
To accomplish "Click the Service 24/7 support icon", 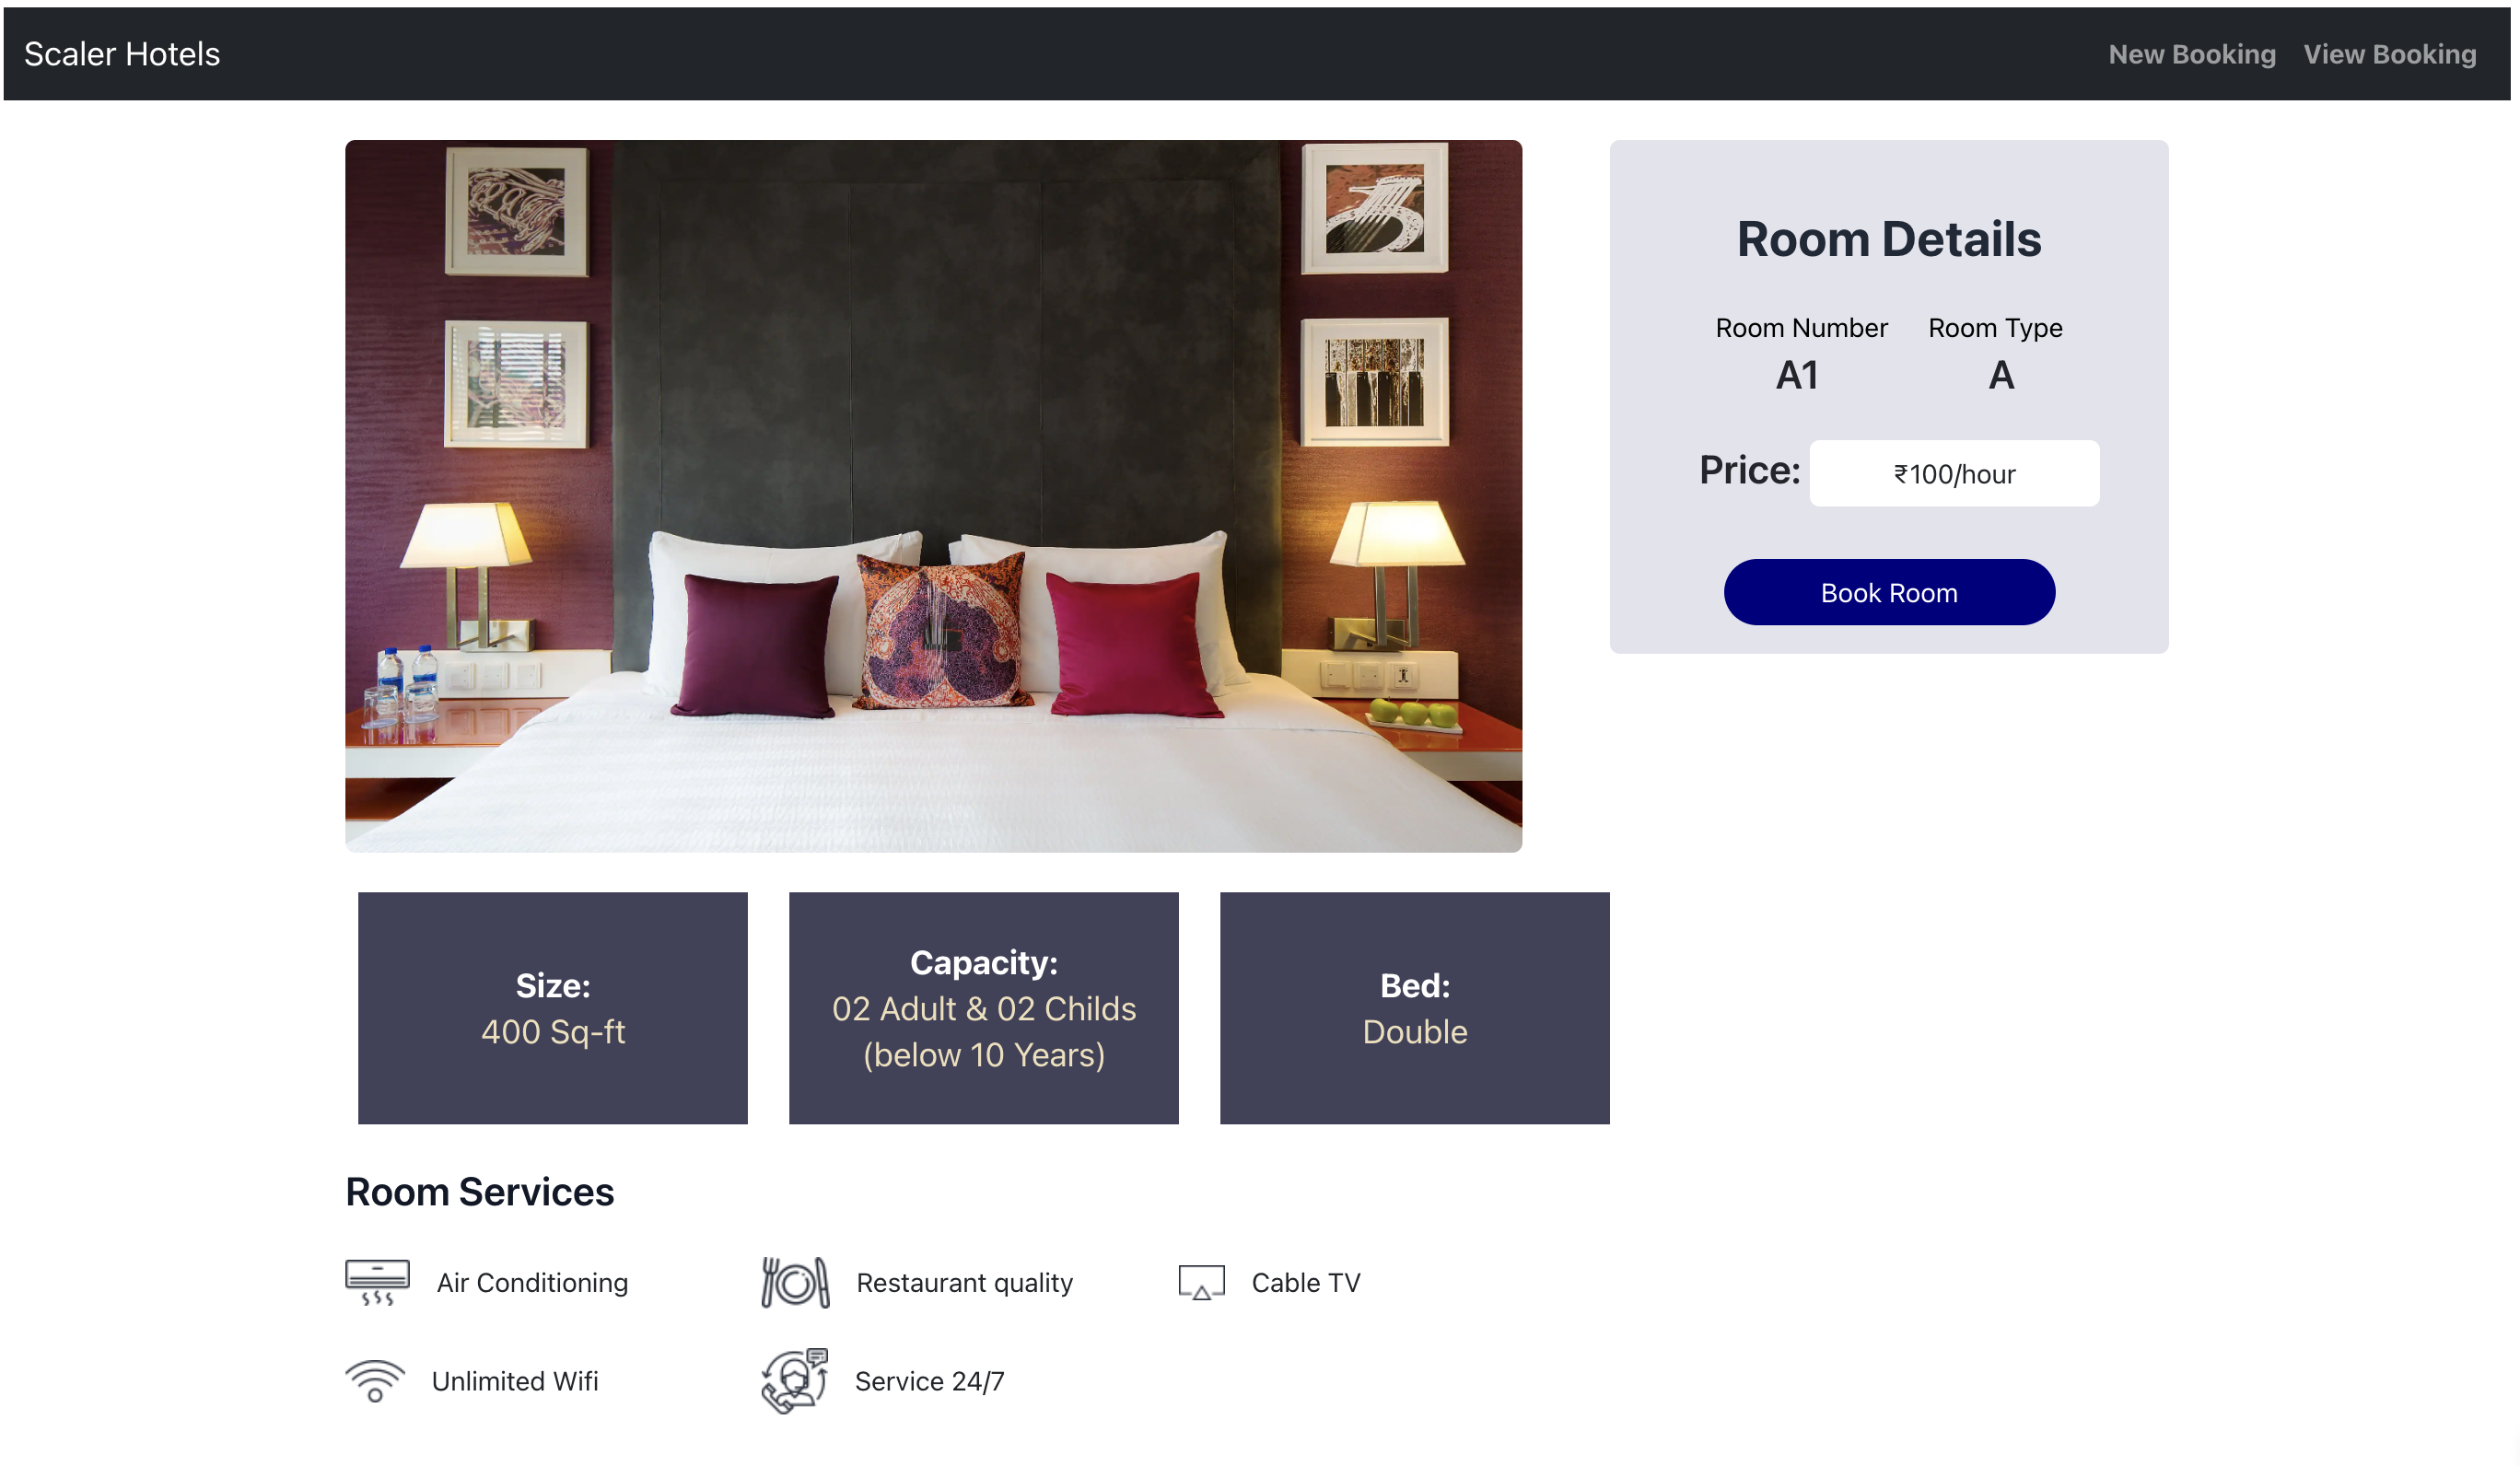I will pos(795,1380).
